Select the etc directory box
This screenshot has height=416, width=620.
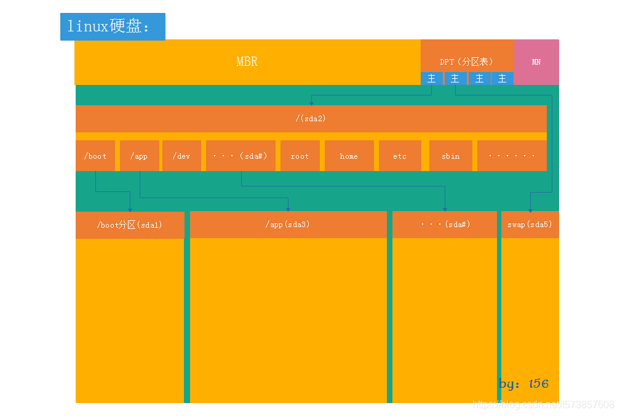pos(400,156)
